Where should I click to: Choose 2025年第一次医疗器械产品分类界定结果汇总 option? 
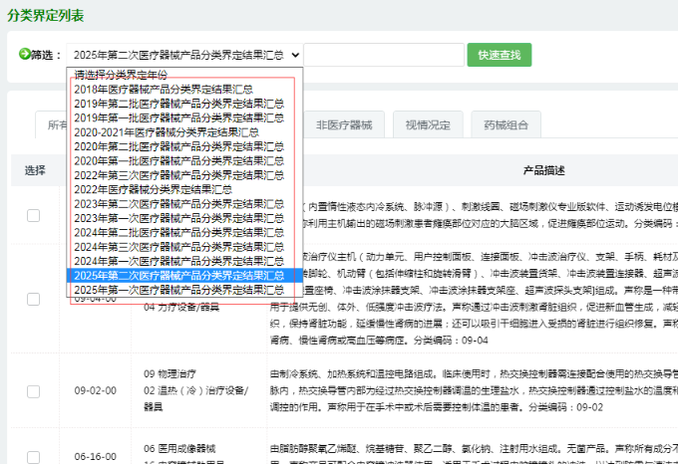[177, 289]
